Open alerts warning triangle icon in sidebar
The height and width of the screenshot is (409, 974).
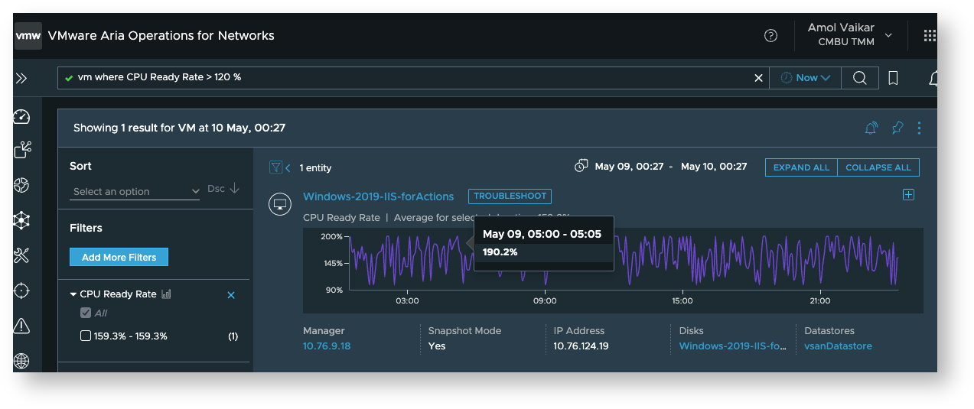[21, 326]
